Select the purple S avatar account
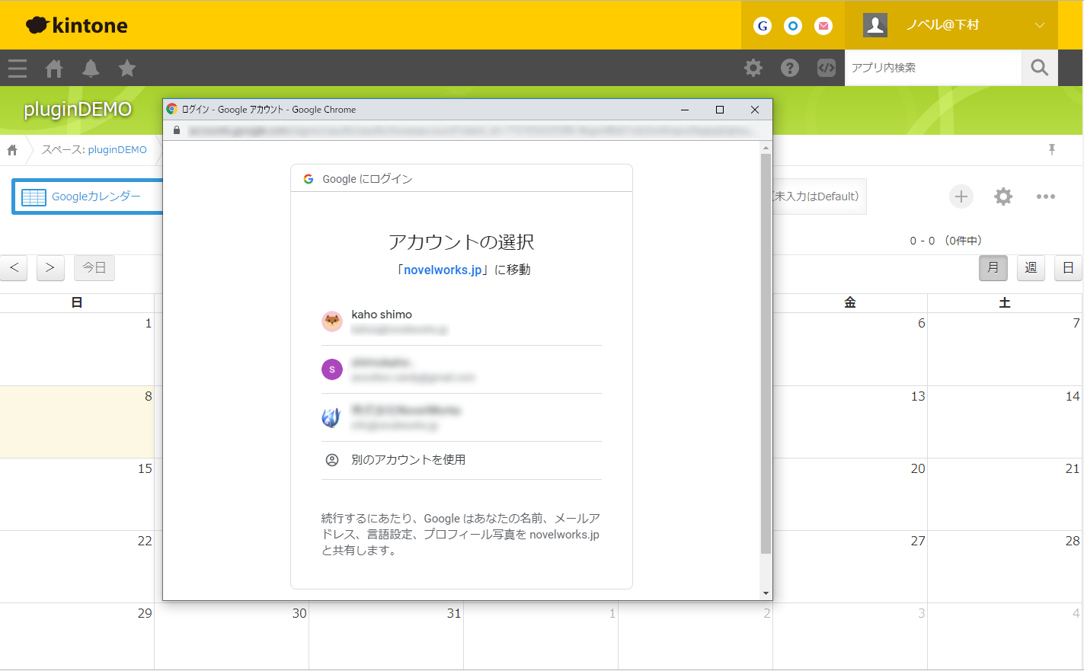The height and width of the screenshot is (671, 1084). tap(462, 369)
